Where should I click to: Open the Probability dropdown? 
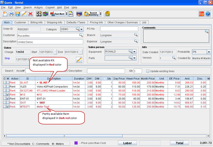209,52
